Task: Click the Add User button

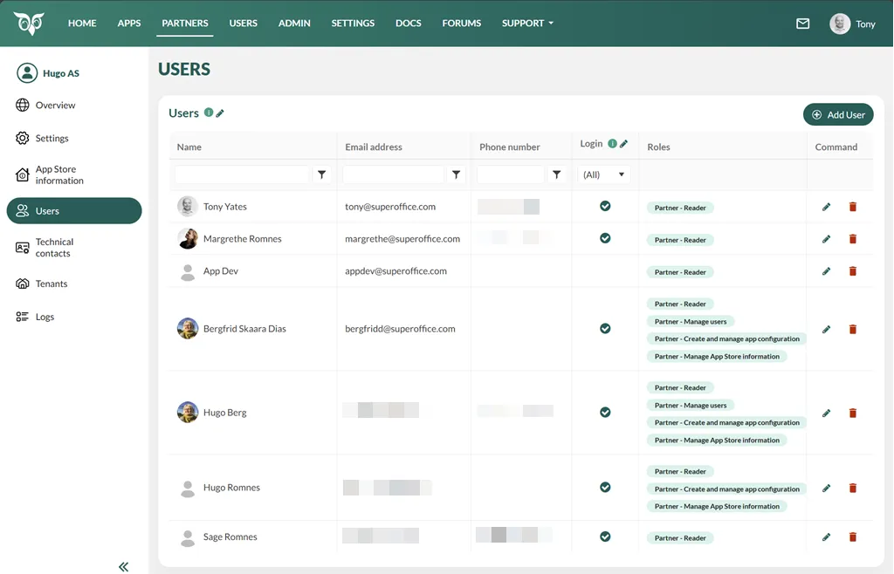Action: (838, 114)
